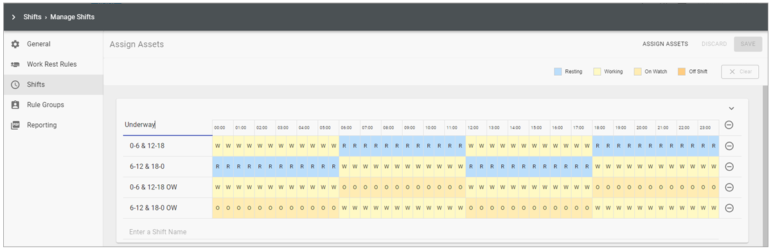Remove the 6-12 & 18-0 shift row
The image size is (771, 251).
point(729,167)
